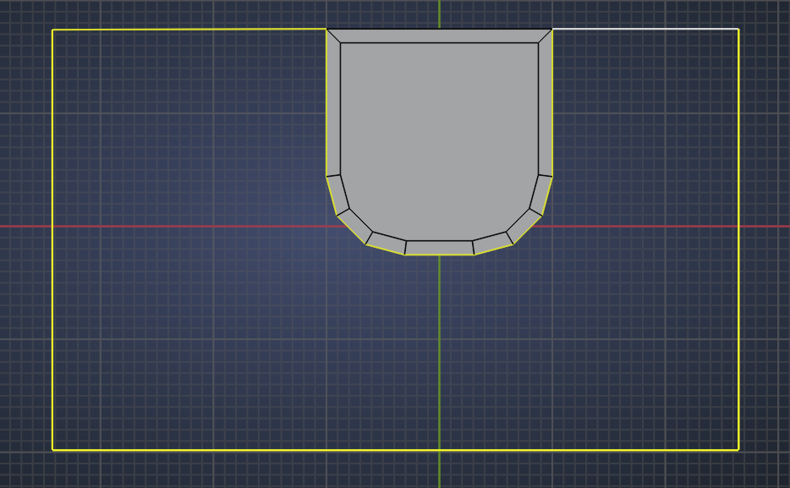The height and width of the screenshot is (488, 790).
Task: Click an empty grid area inside the rectangle
Action: point(186,355)
